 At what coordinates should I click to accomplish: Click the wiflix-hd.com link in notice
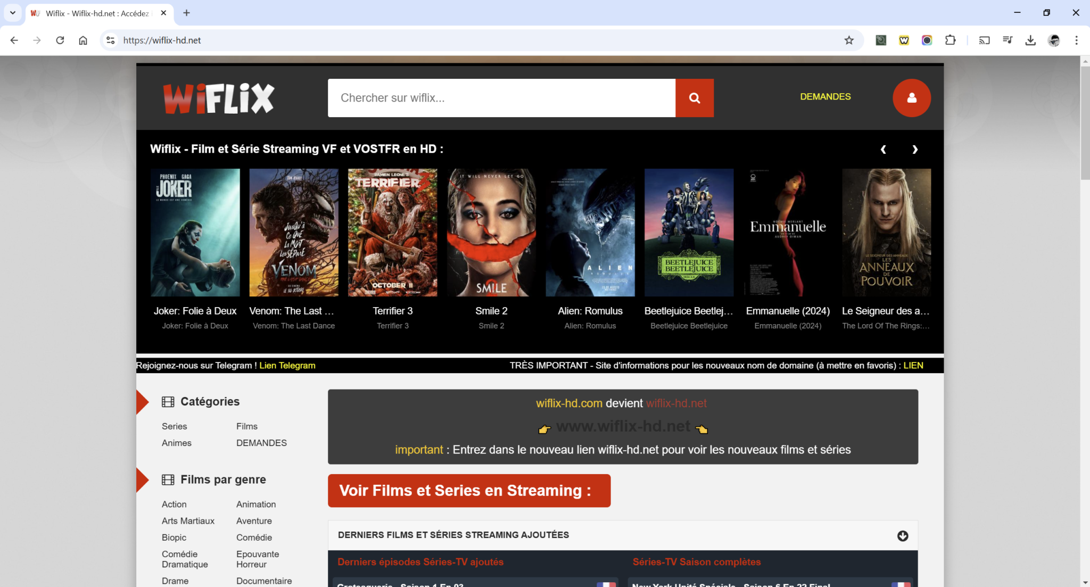click(x=569, y=403)
